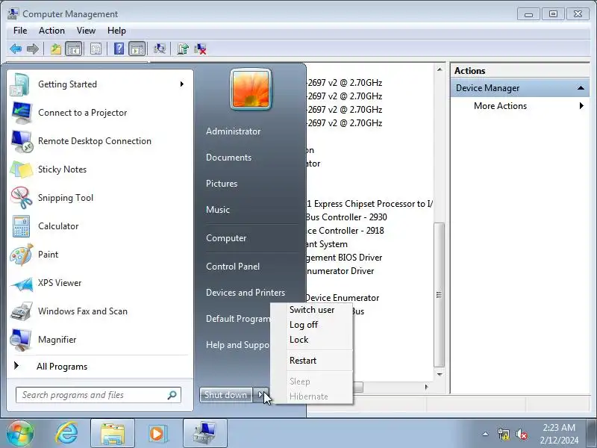This screenshot has width=597, height=448.
Task: Open the blue Help question mark icon
Action: coord(119,49)
